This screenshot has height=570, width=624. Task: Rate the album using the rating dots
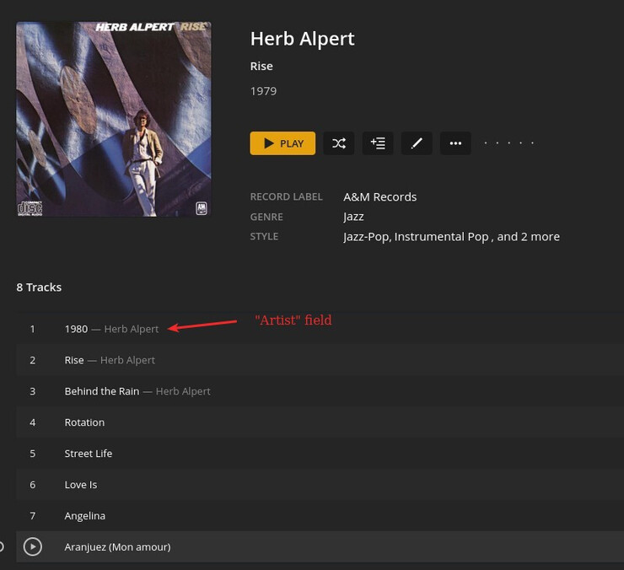point(509,142)
